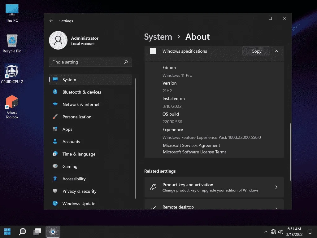The width and height of the screenshot is (317, 238).
Task: Click the Network wifi icon in sidebar
Action: (x=55, y=104)
